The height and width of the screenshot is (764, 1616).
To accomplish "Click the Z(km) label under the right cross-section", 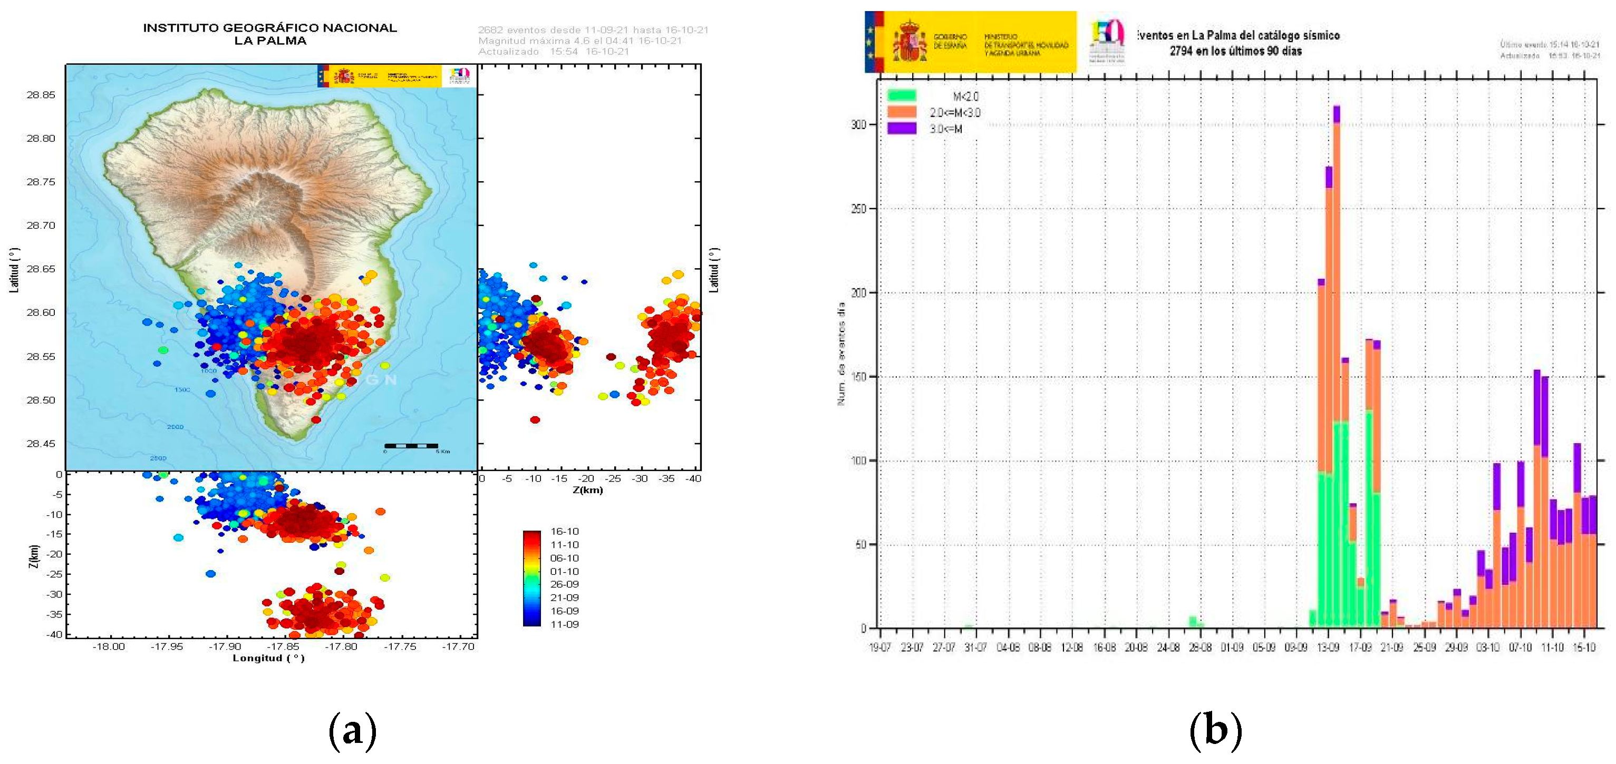I will [588, 489].
